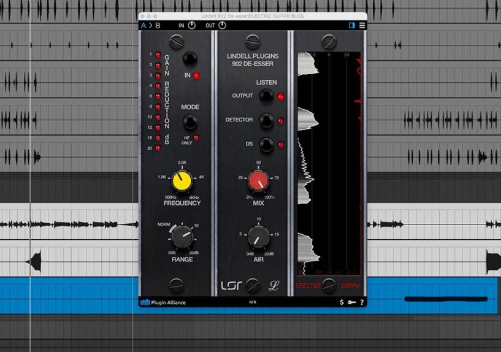Click the NFR text in footer

point(253,302)
